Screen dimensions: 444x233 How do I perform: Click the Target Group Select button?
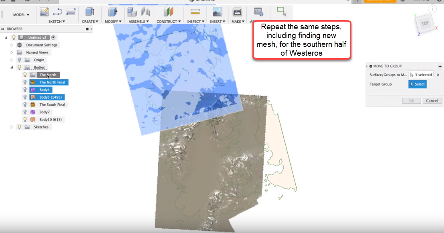click(418, 84)
